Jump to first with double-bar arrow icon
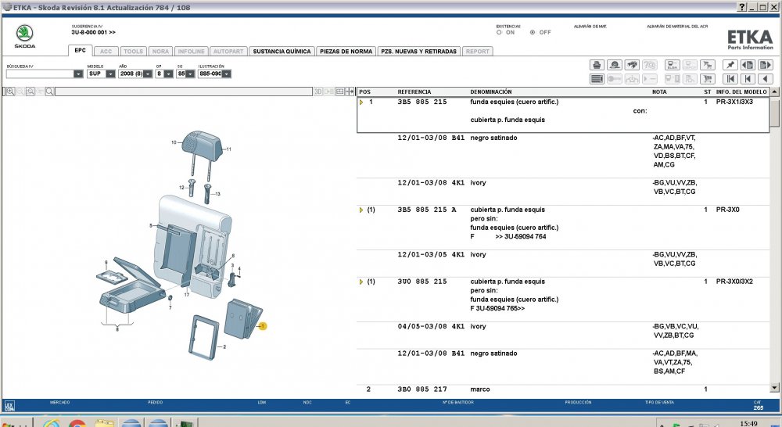782x427 pixels. (x=730, y=79)
